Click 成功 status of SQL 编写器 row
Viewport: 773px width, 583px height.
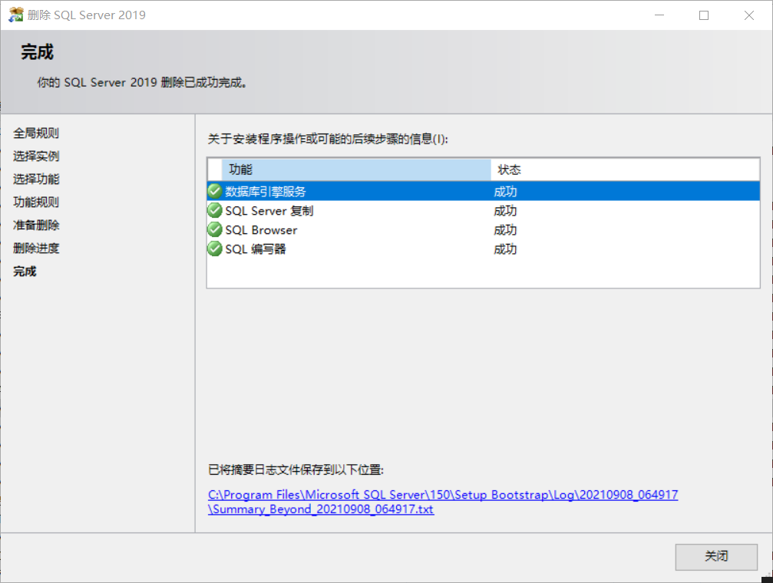click(505, 249)
